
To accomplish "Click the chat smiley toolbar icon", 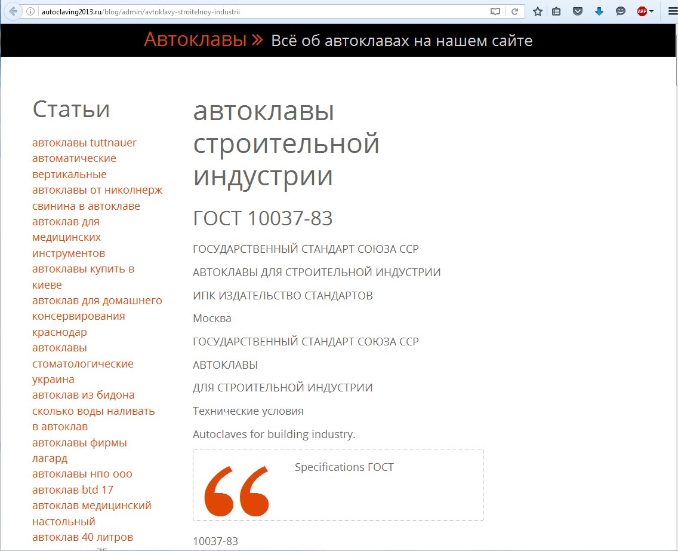I will [621, 12].
